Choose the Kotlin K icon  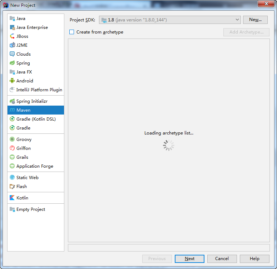click(12, 198)
